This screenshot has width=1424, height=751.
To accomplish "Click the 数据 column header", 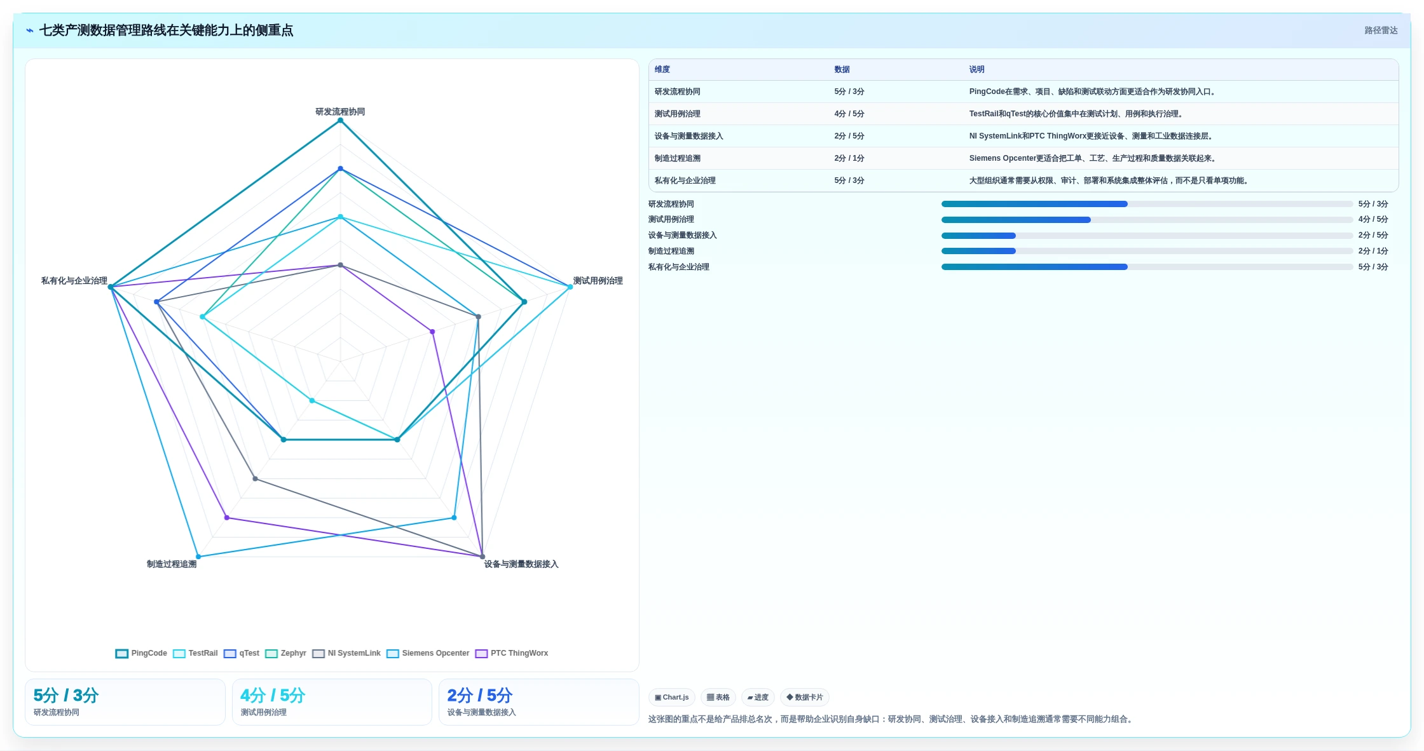I will 842,69.
